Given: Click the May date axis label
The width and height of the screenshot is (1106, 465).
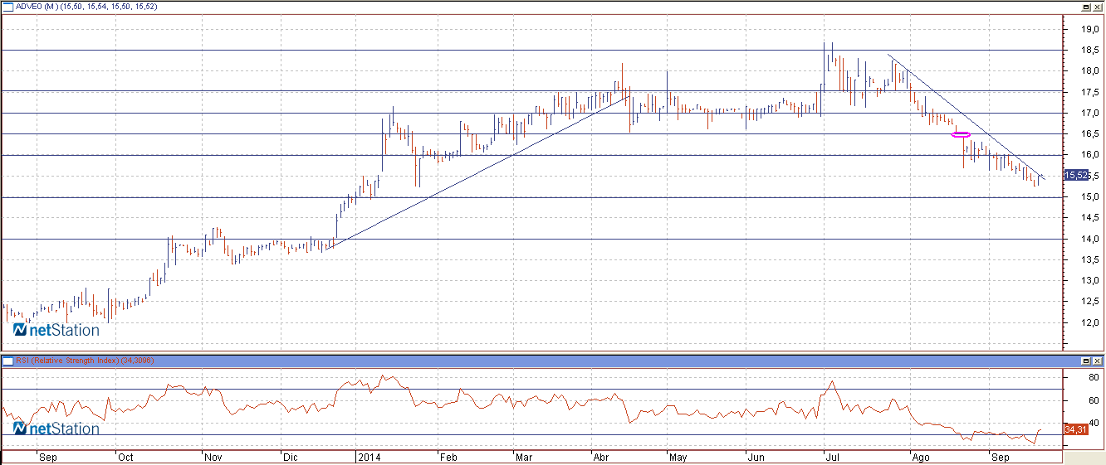Looking at the screenshot, I should (x=678, y=457).
